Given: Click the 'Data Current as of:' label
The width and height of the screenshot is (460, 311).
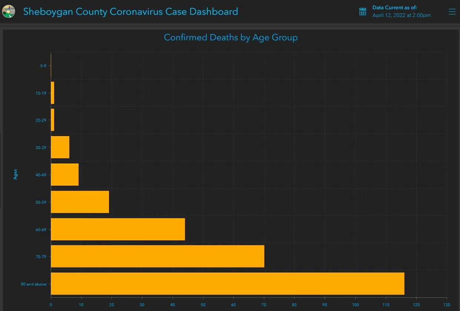Looking at the screenshot, I should pyautogui.click(x=394, y=7).
